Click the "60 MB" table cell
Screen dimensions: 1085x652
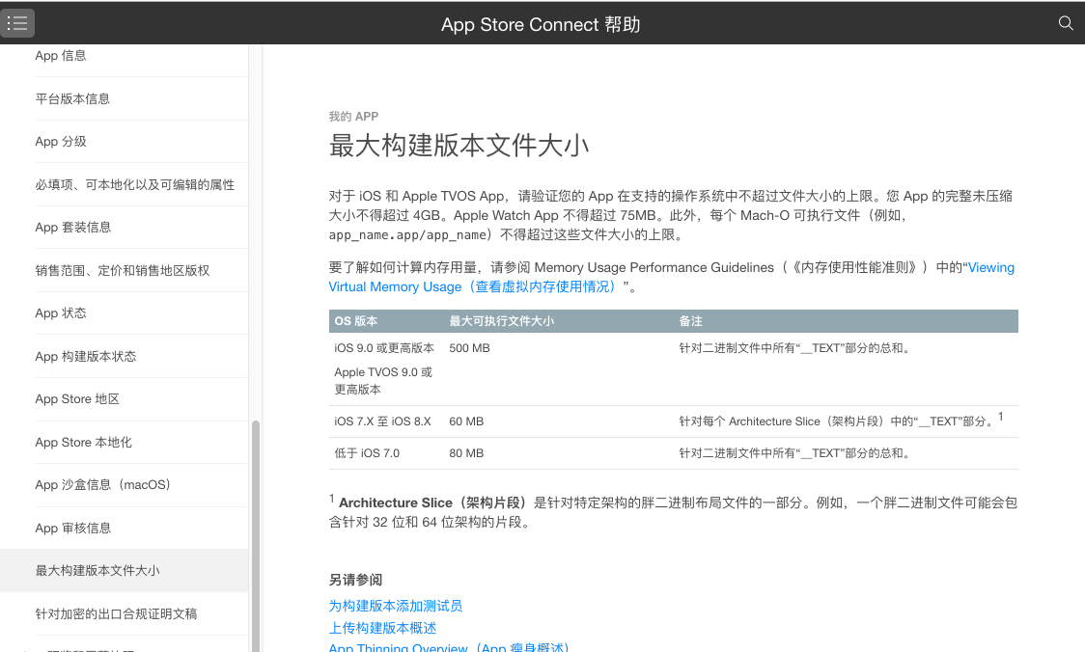466,421
